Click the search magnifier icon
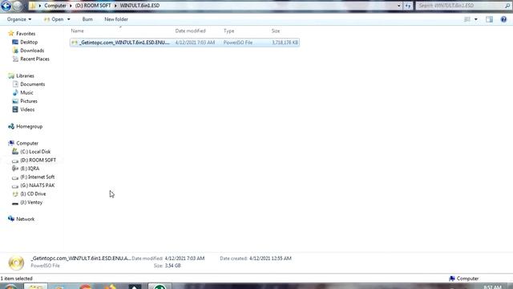The image size is (513, 289). [x=507, y=6]
